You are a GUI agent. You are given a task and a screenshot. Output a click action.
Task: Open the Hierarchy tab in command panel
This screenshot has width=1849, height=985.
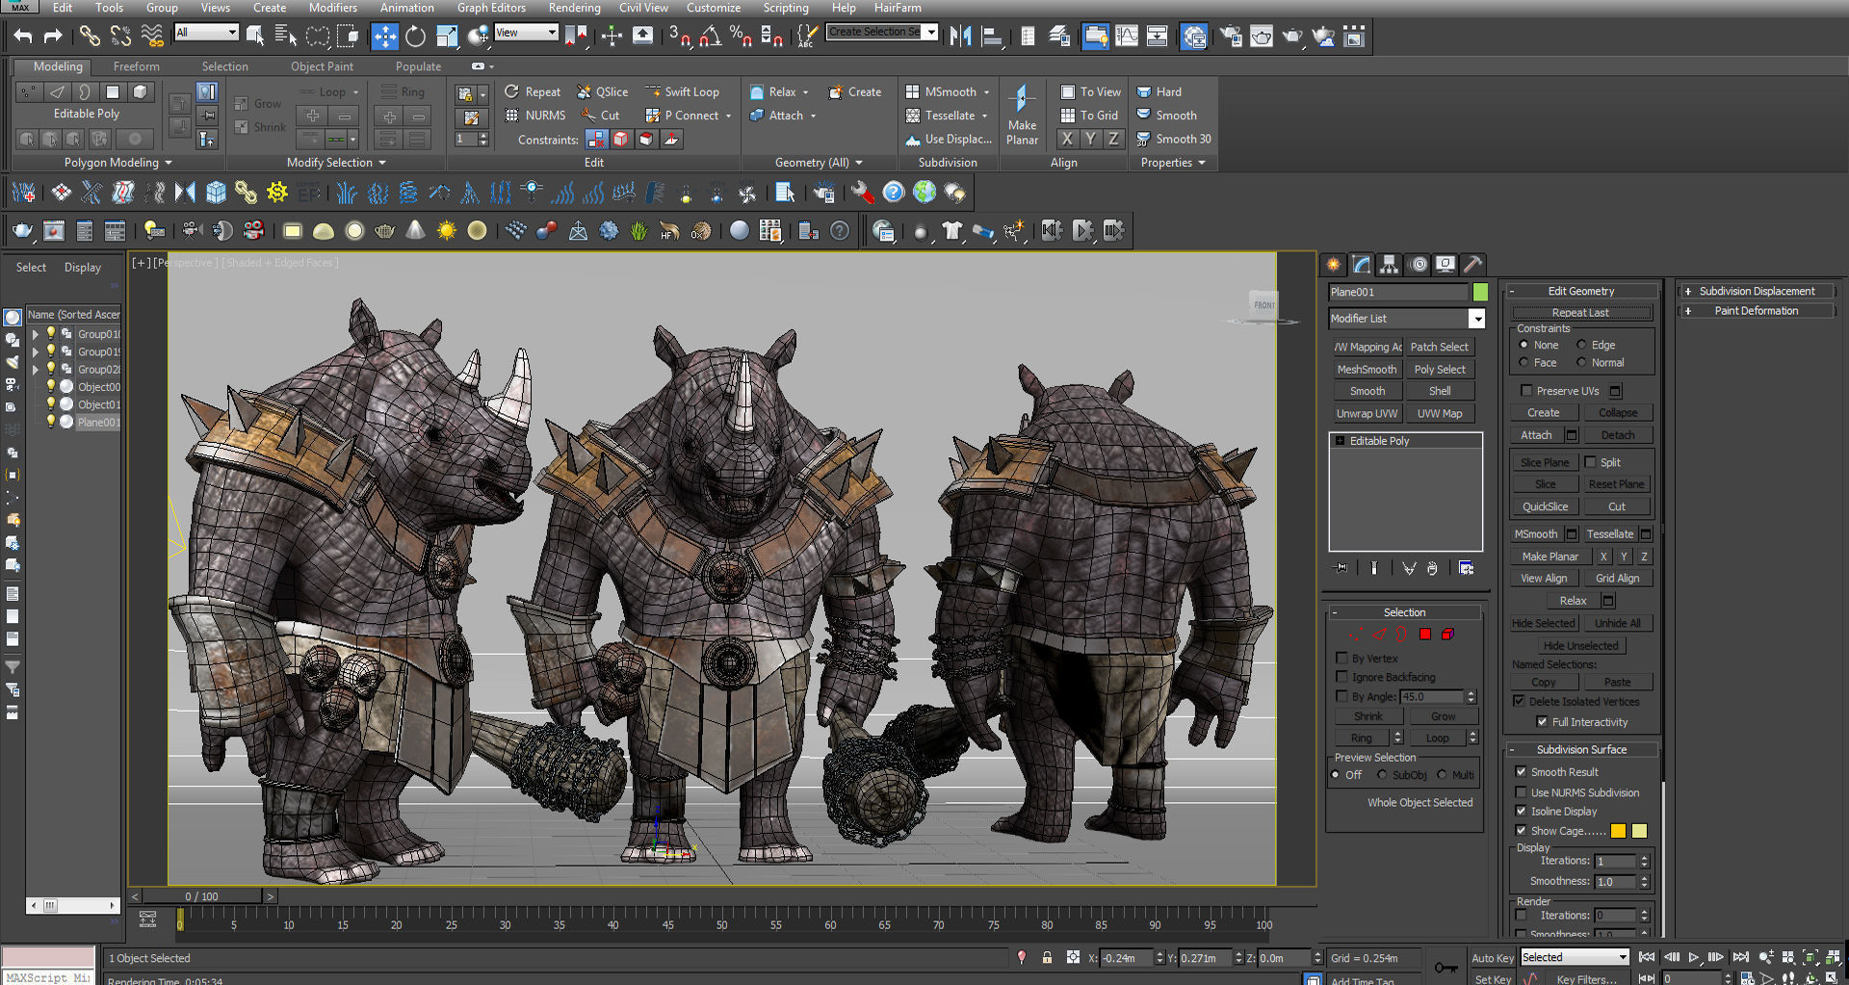pyautogui.click(x=1389, y=264)
